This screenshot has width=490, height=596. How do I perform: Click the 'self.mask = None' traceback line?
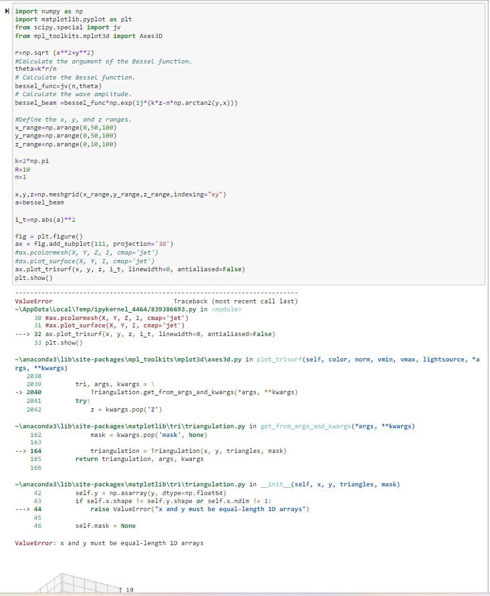click(x=106, y=526)
